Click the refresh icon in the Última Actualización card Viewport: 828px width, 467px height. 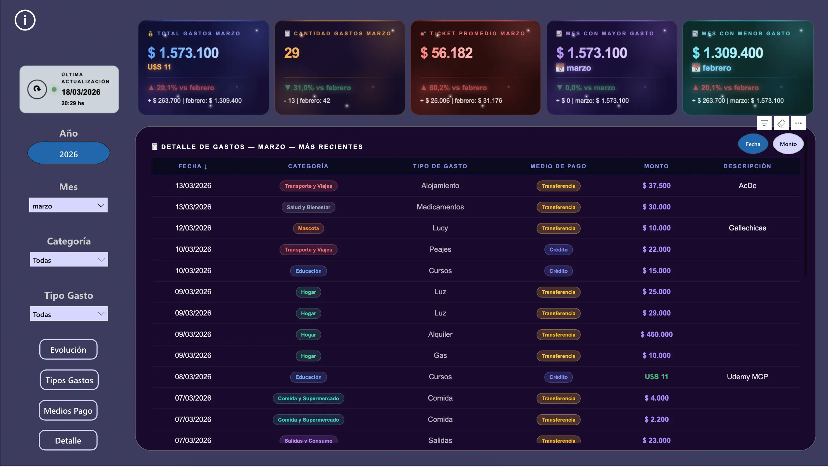tap(37, 89)
